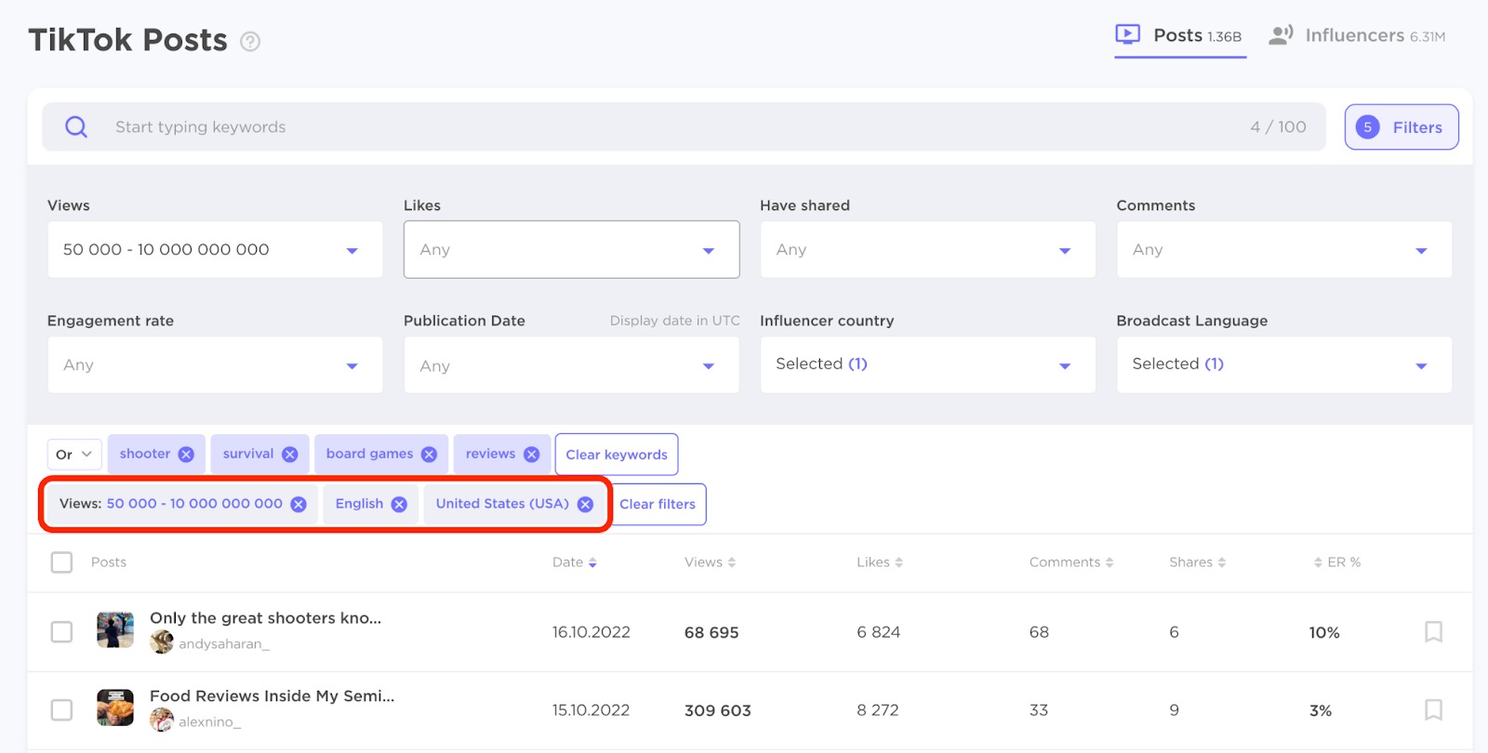This screenshot has width=1488, height=753.
Task: Click Clear keywords button
Action: tap(617, 455)
